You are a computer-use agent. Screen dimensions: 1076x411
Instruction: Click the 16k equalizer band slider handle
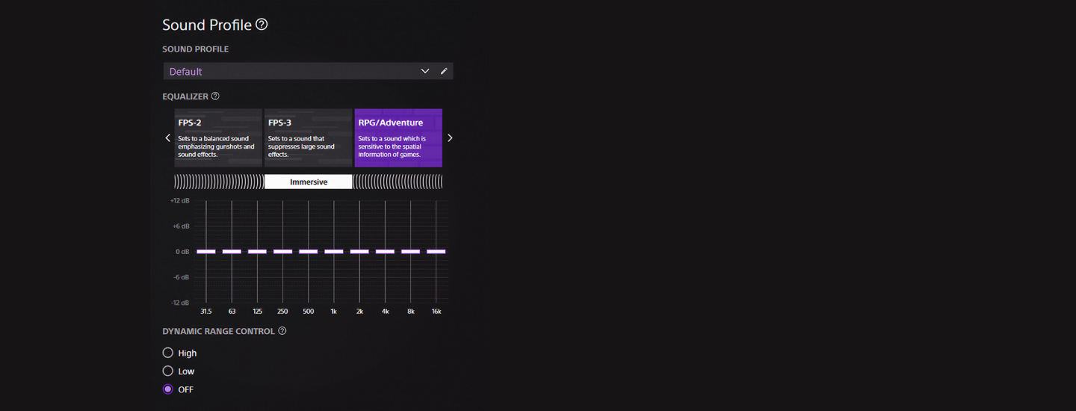(x=436, y=252)
